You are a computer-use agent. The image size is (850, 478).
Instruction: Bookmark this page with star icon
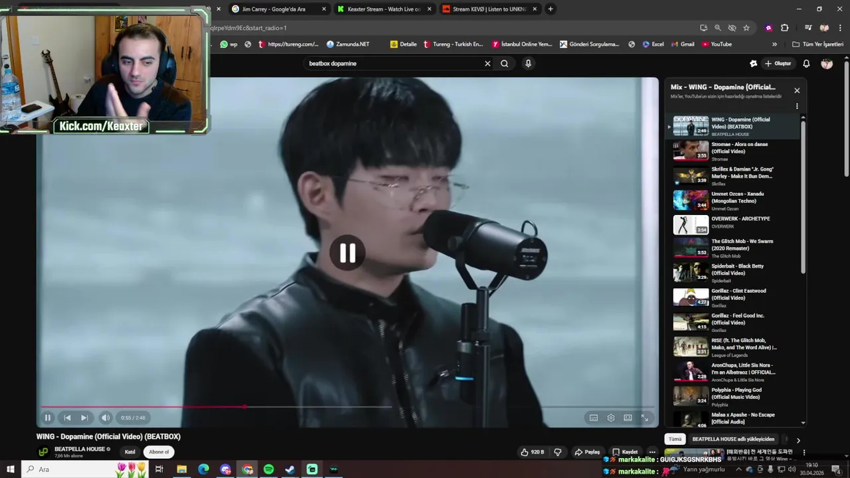pyautogui.click(x=746, y=28)
